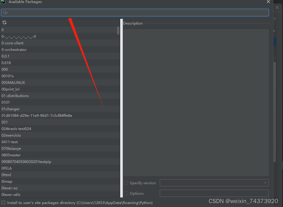Focus the package search field
This screenshot has height=207, width=283.
click(x=135, y=13)
